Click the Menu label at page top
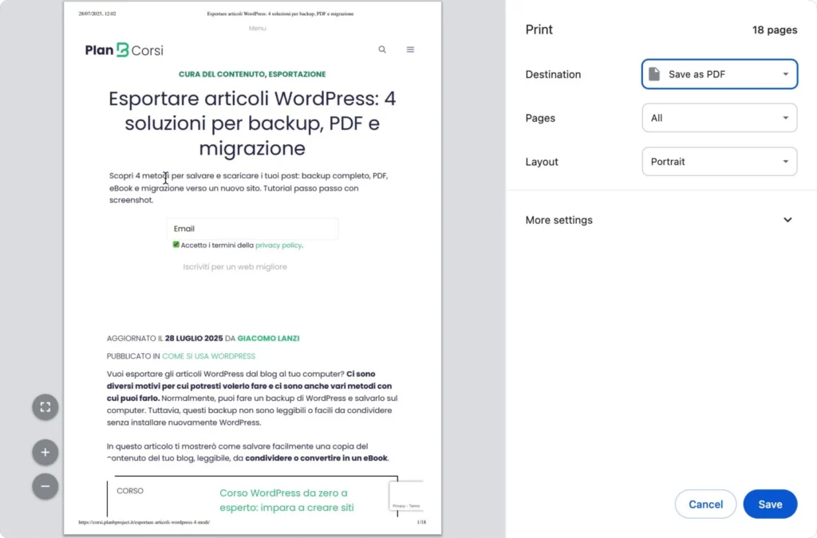This screenshot has width=817, height=538. coord(258,28)
